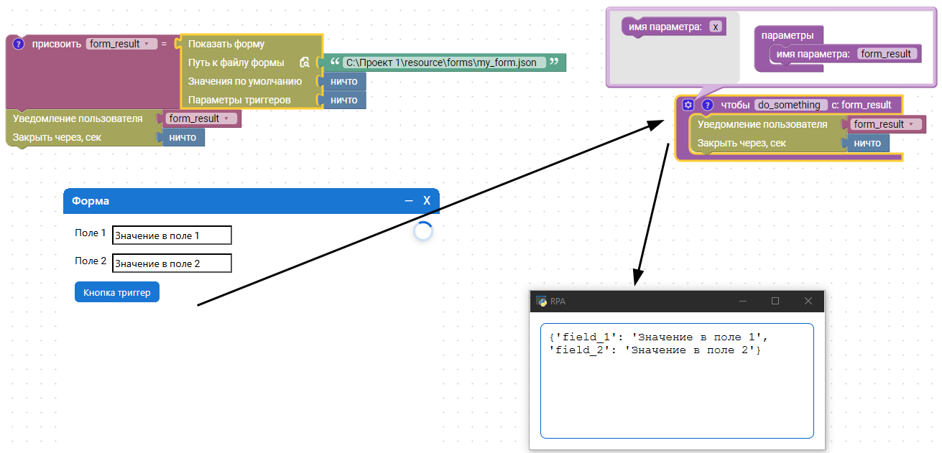Click gear icon on do_something block
This screenshot has height=453, width=942.
click(x=688, y=105)
